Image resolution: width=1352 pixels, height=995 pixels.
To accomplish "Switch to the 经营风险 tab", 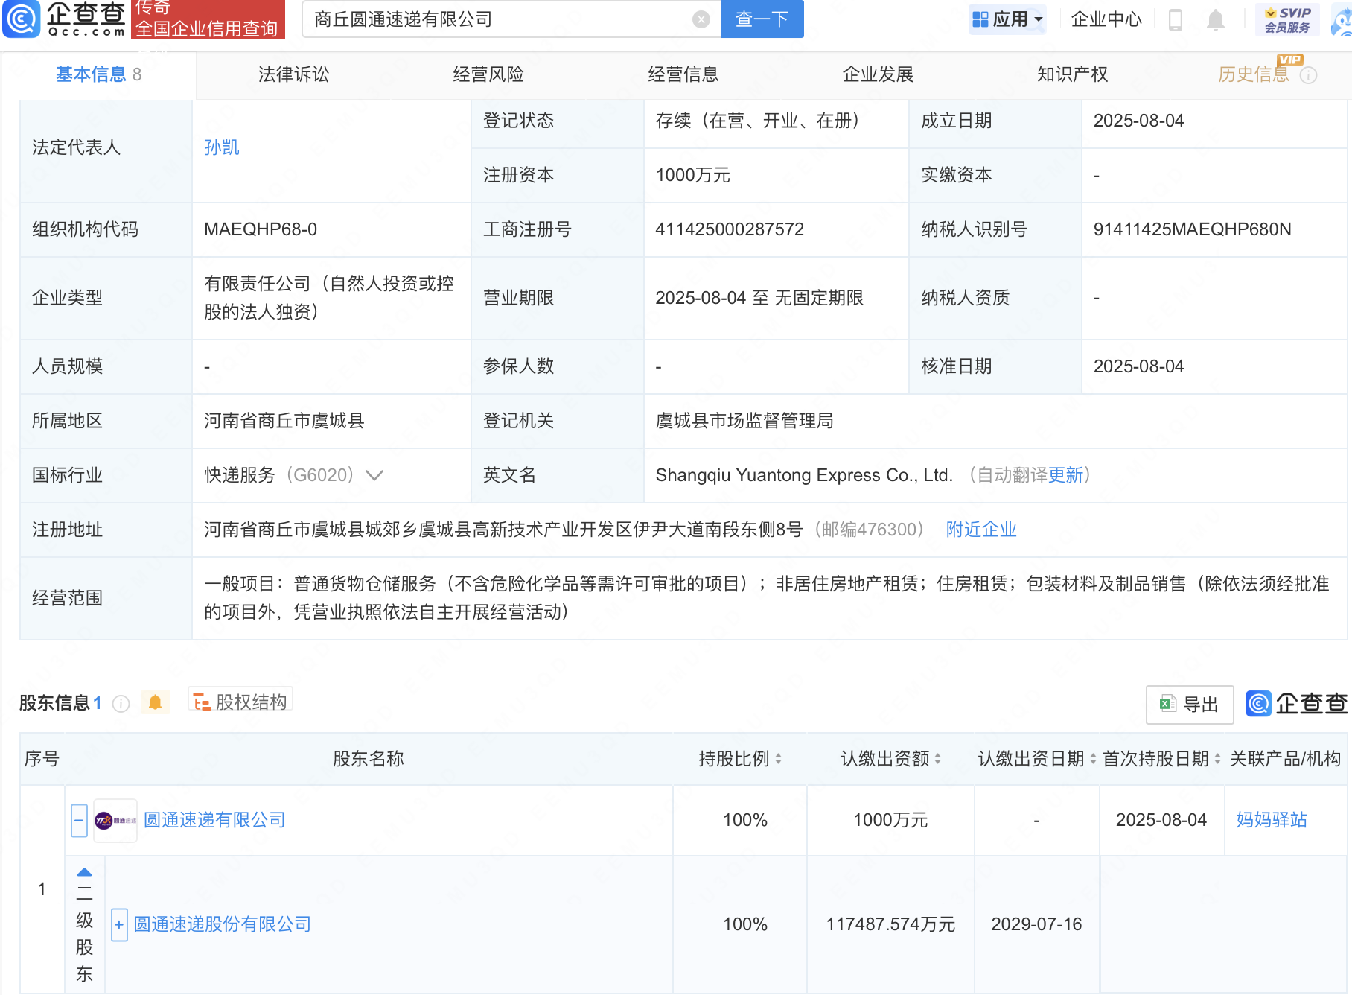I will [x=488, y=74].
